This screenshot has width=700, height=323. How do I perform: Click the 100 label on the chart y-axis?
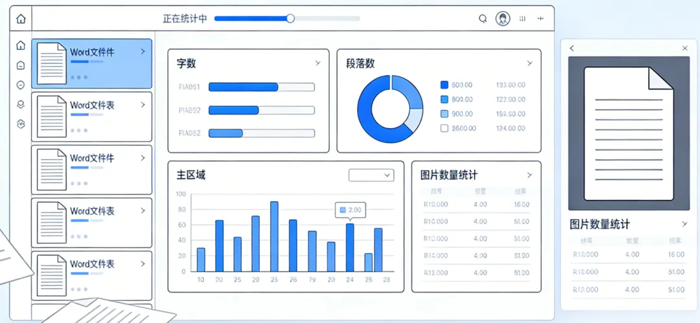[x=180, y=194]
